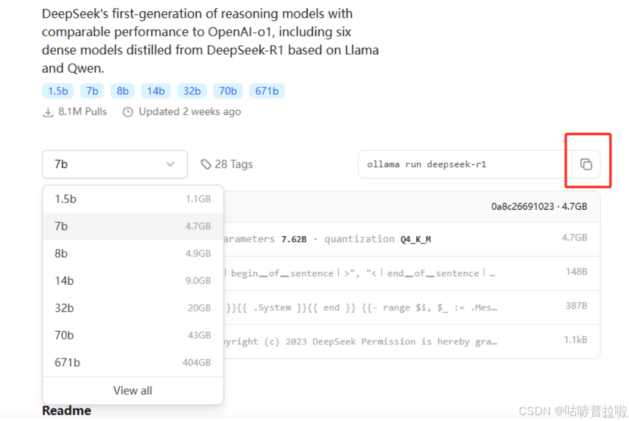This screenshot has width=629, height=421.
Task: Click the clock icon beside Updated
Action: (128, 112)
